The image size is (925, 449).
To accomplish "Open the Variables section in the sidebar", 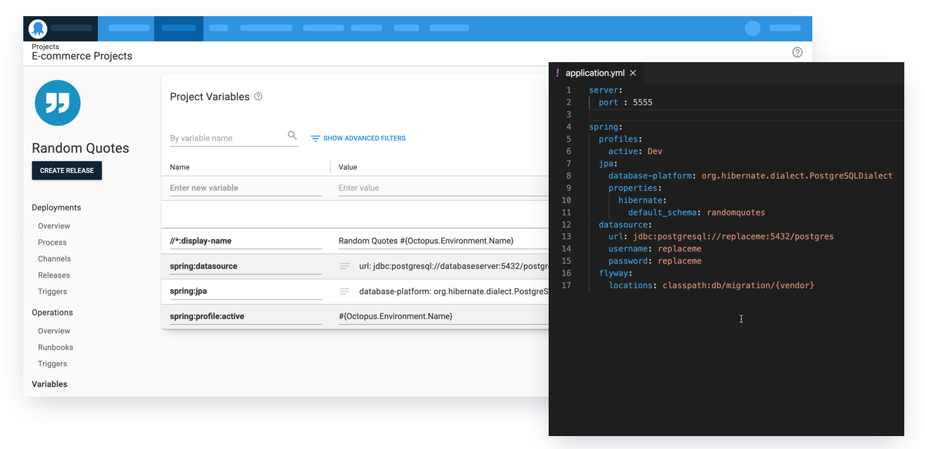I will [x=49, y=384].
